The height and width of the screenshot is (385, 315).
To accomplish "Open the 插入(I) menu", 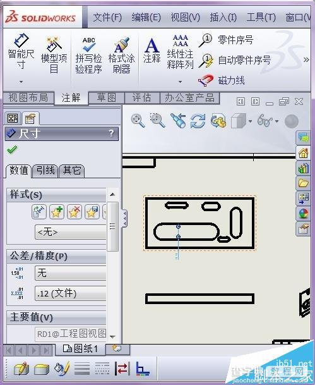I will pyautogui.click(x=223, y=18).
